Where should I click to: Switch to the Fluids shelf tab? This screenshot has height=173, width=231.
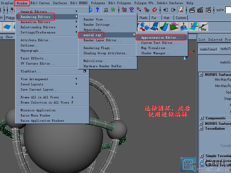[143, 18]
